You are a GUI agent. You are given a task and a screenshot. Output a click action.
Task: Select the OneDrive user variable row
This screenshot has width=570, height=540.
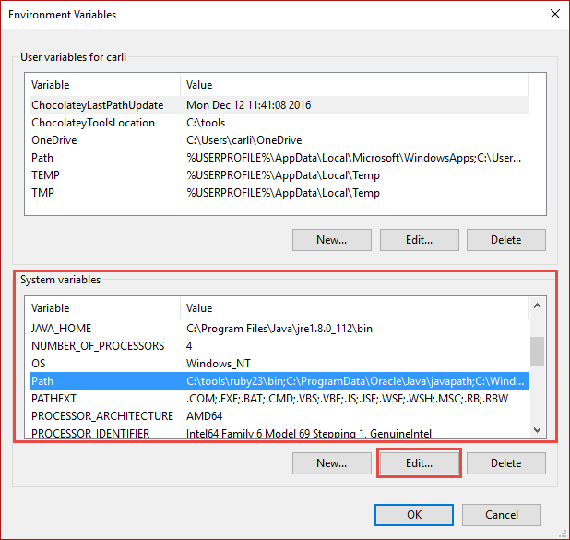(55, 140)
